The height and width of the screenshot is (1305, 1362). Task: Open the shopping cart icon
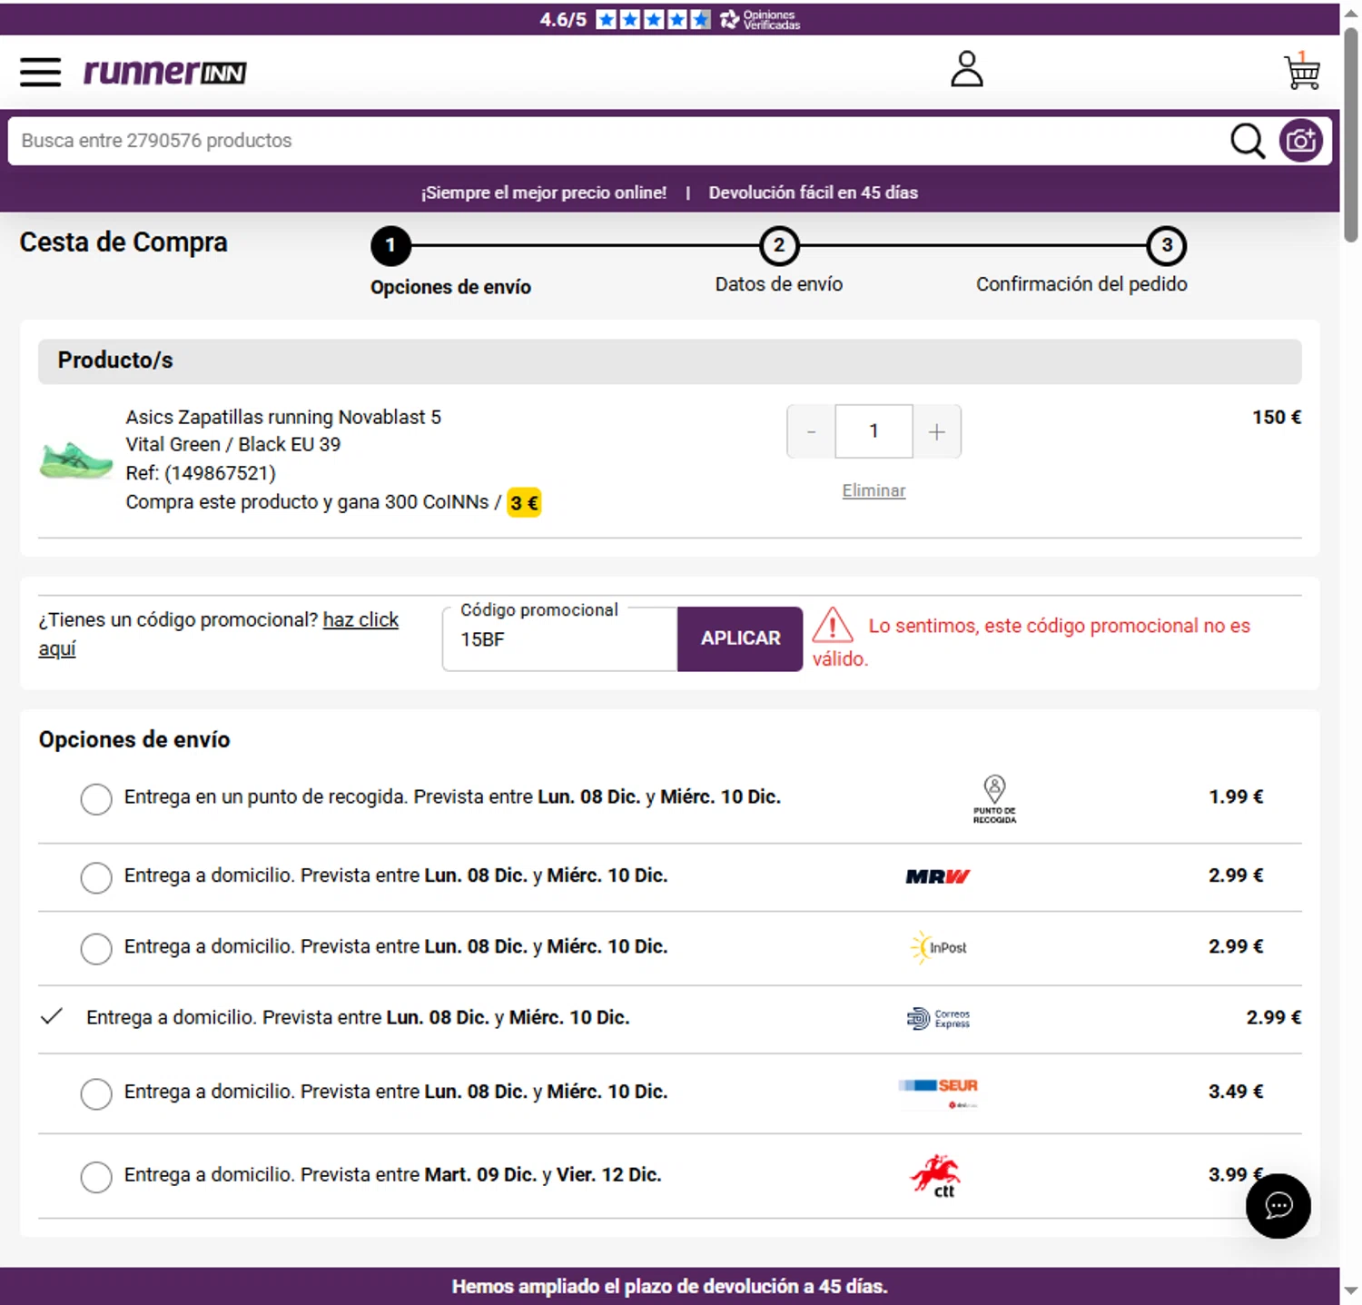(1302, 71)
